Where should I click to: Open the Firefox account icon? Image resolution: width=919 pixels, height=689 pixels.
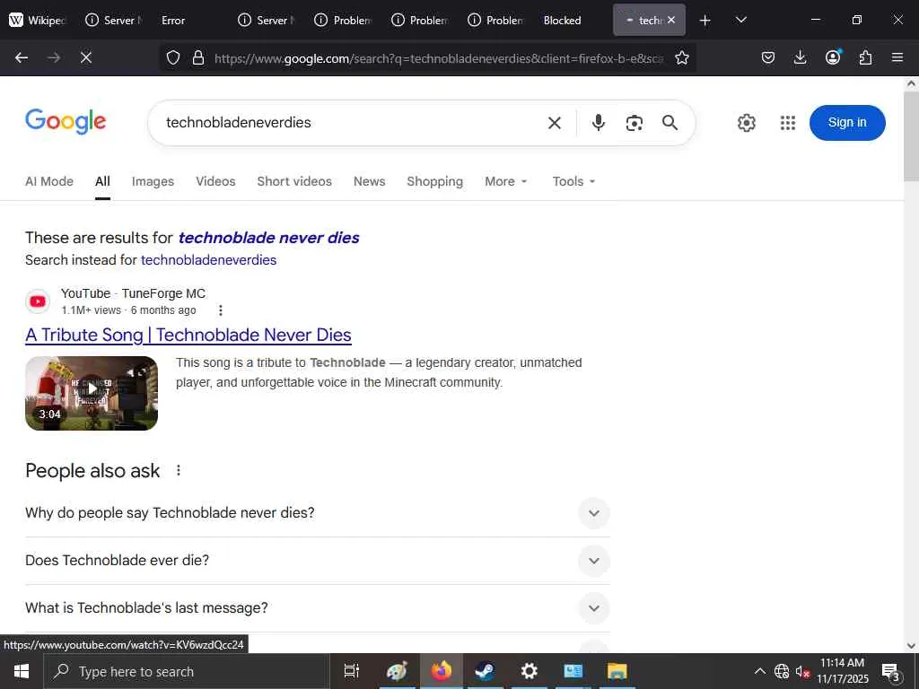(833, 57)
